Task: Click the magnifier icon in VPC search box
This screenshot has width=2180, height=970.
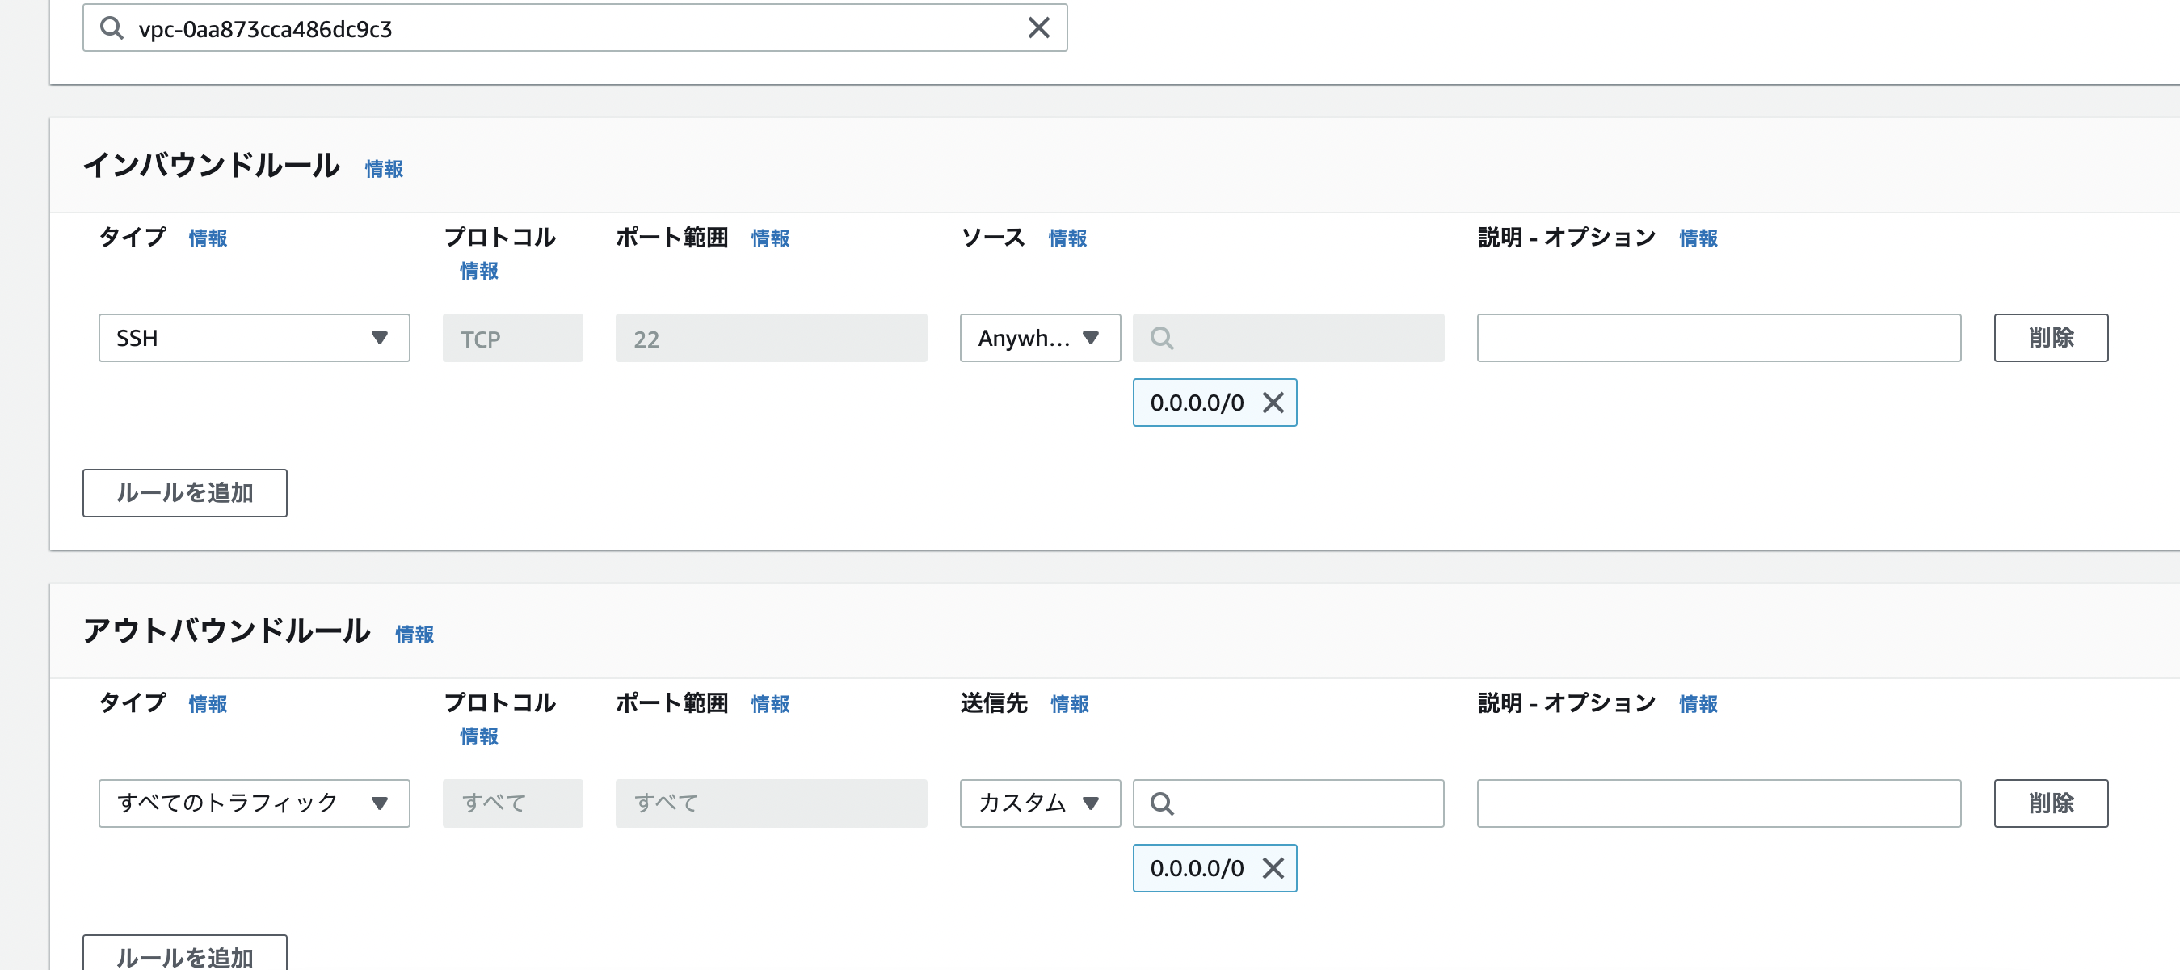Action: coord(111,28)
